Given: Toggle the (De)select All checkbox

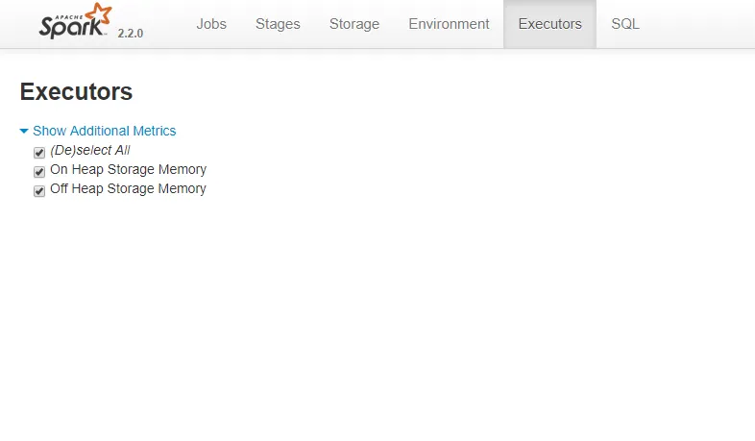Looking at the screenshot, I should click(x=39, y=153).
